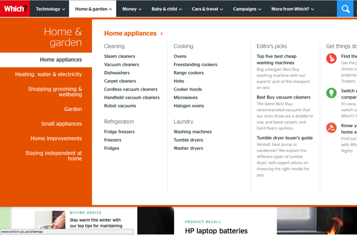This screenshot has height=235, width=357.
Task: Open the Baby & child menu
Action: coord(166,9)
